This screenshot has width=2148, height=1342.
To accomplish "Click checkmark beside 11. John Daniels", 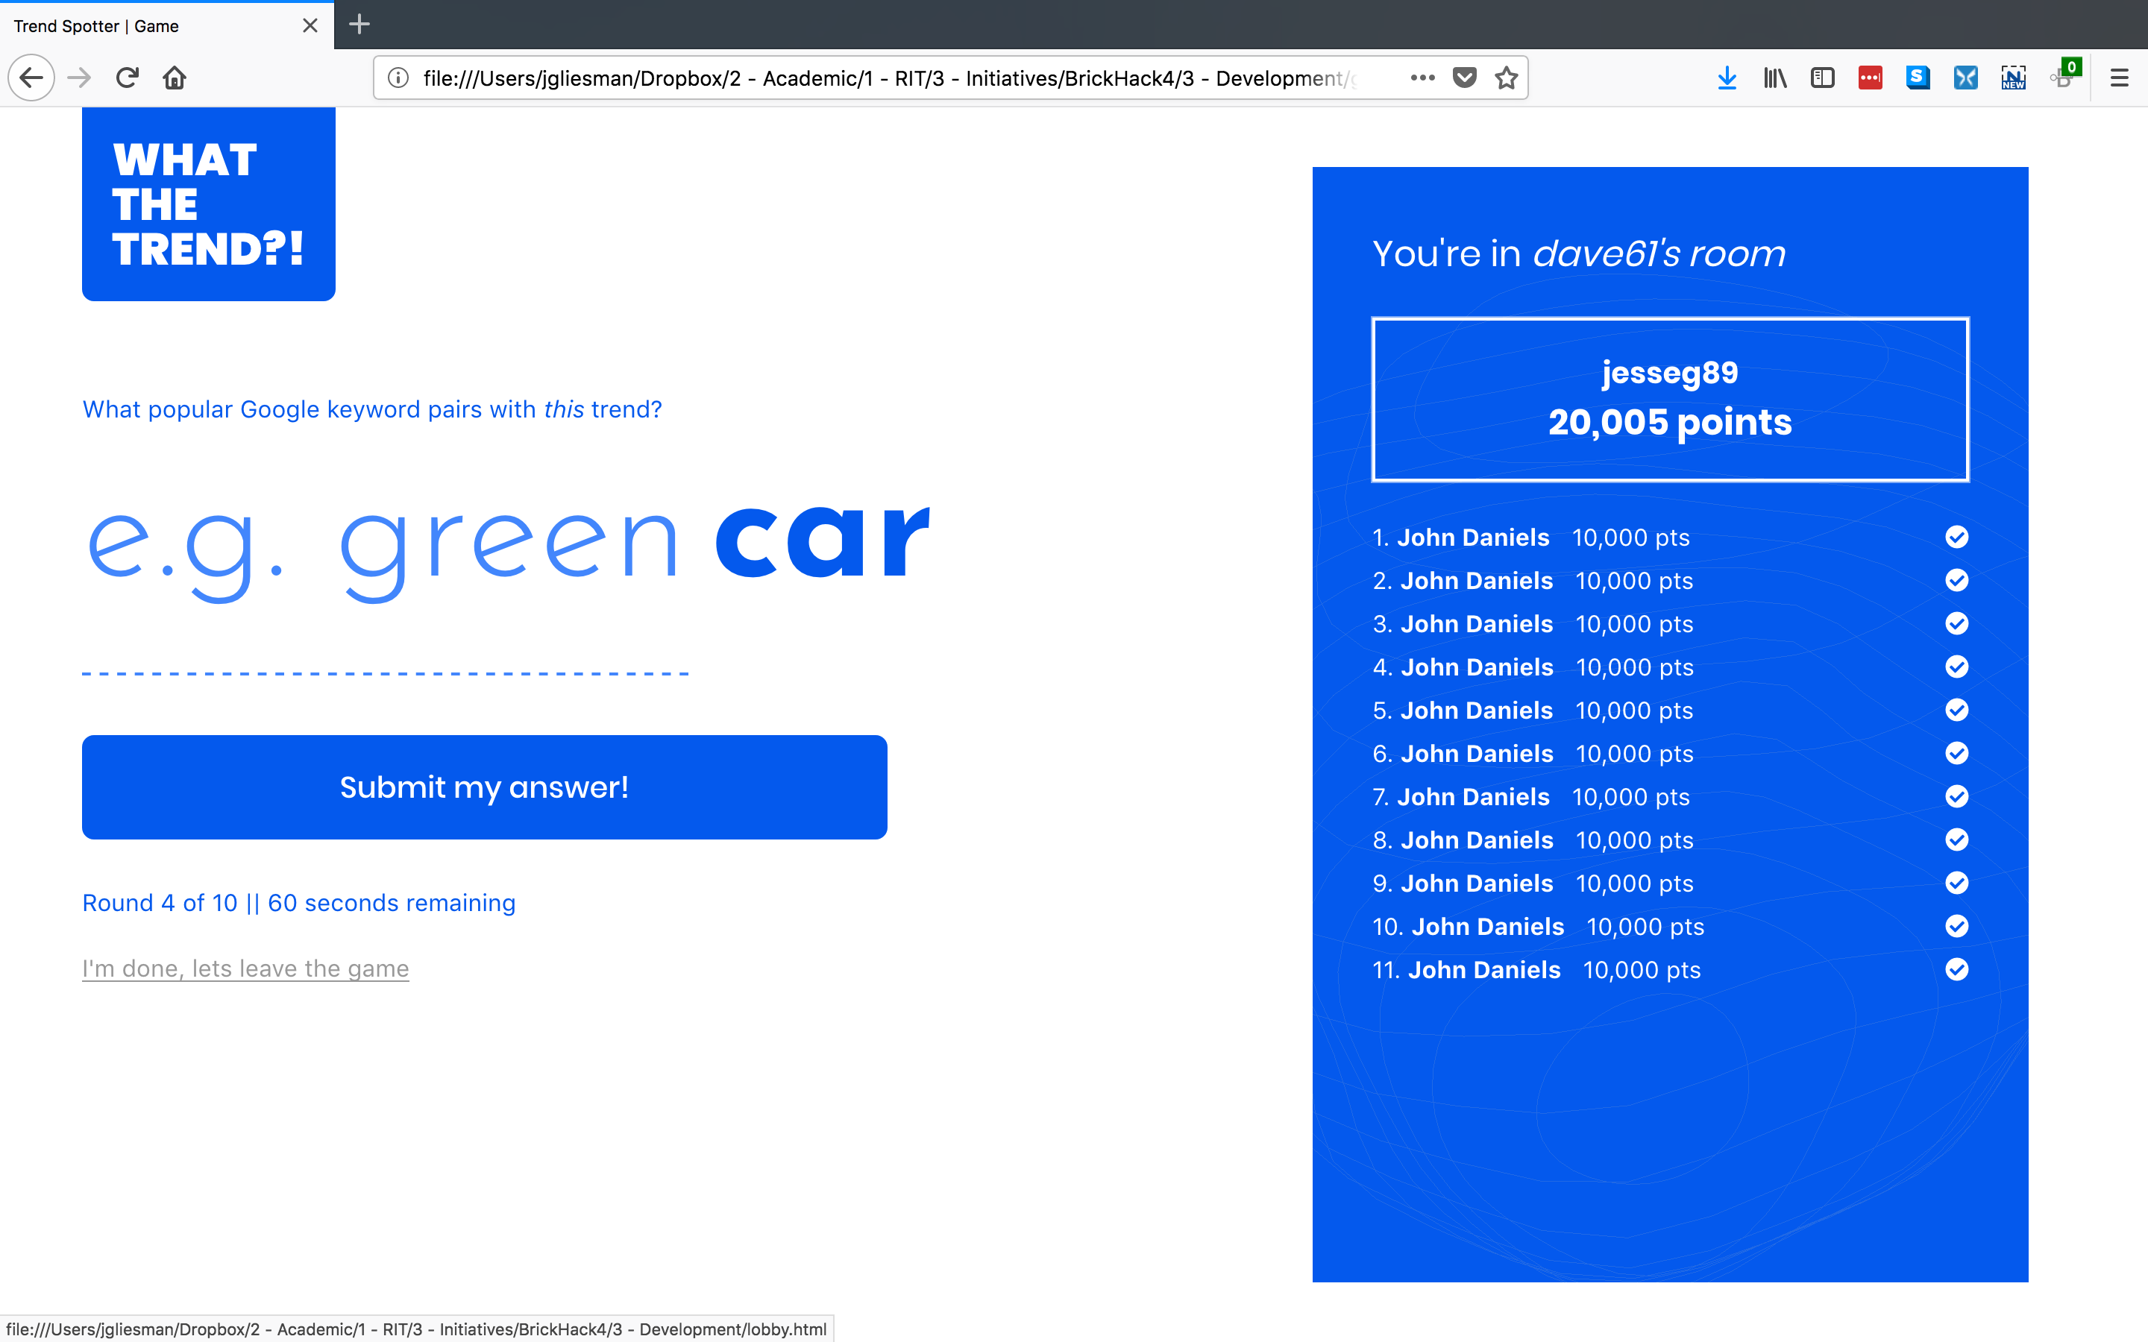I will point(1956,969).
